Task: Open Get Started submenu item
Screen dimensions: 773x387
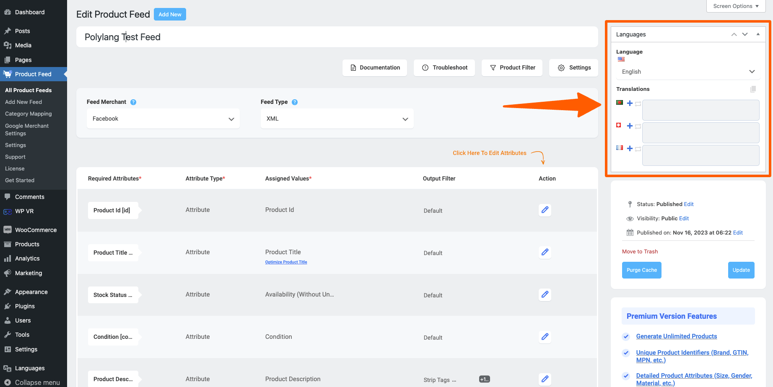Action: click(20, 180)
